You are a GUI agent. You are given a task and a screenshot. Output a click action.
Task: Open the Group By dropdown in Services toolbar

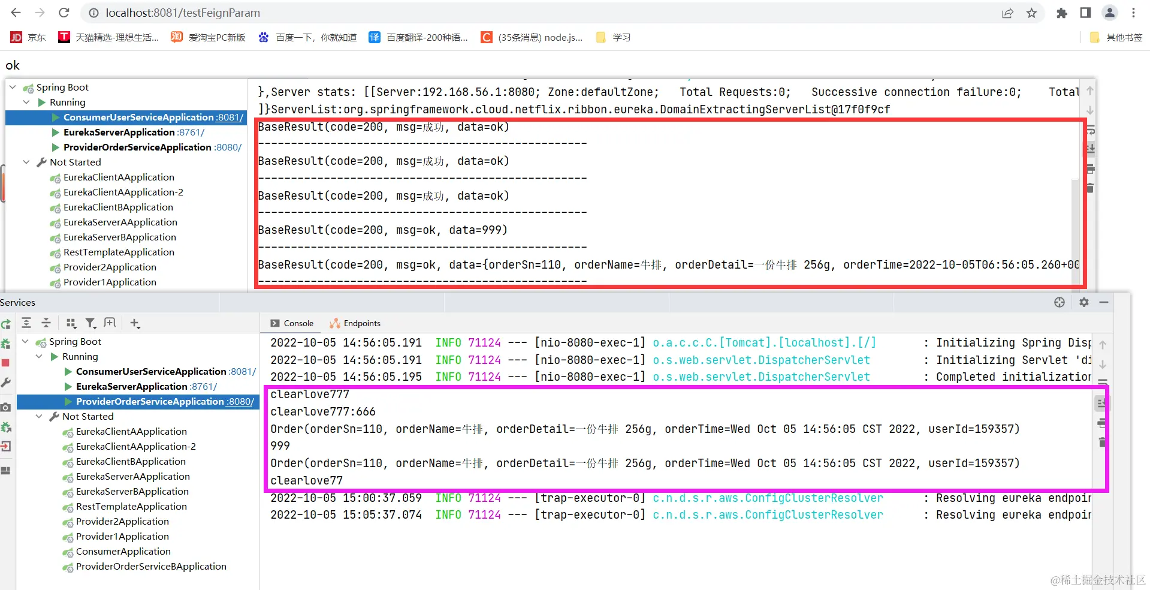pyautogui.click(x=71, y=323)
